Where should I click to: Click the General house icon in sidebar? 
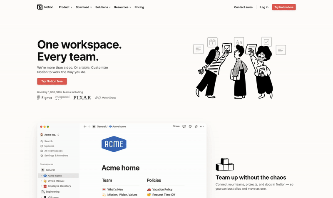42,170
